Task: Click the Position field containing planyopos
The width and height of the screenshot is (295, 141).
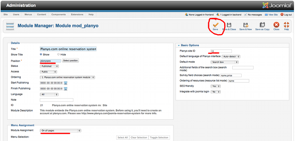Action: (x=50, y=61)
